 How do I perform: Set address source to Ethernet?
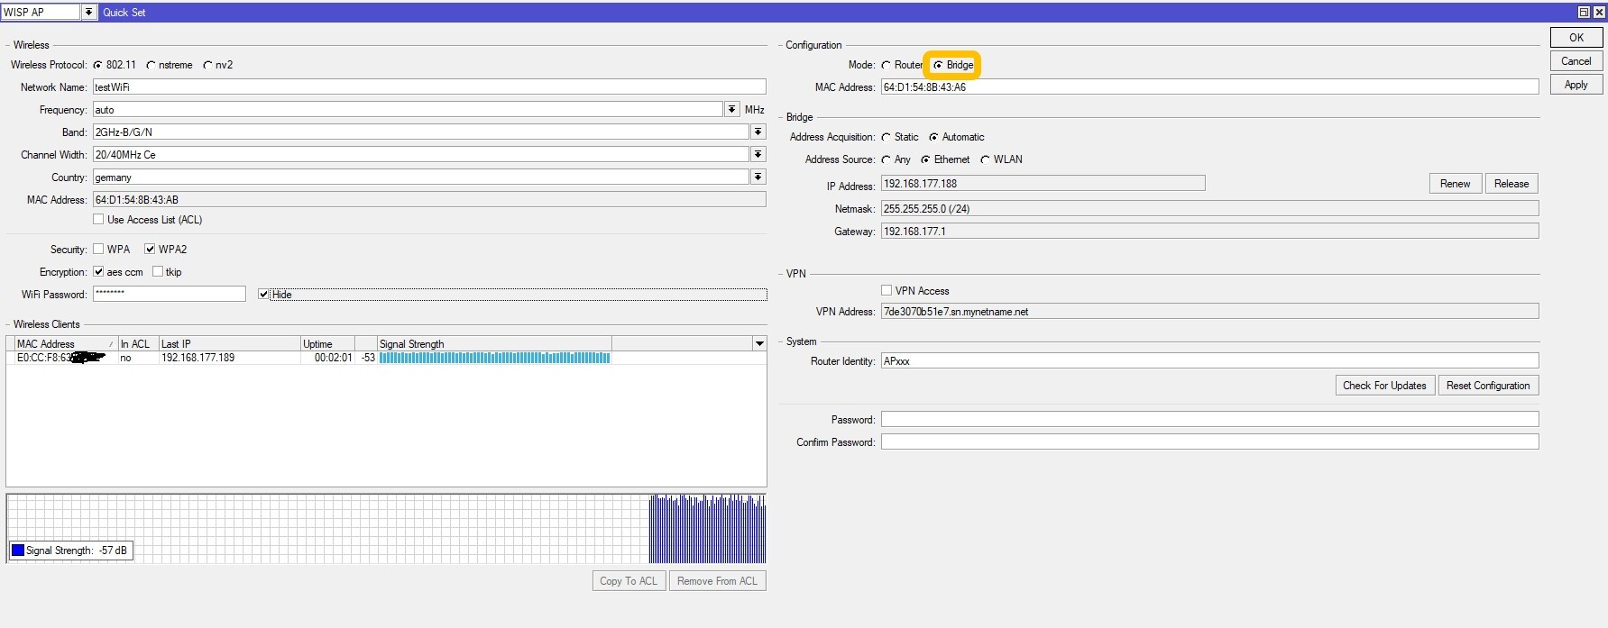click(925, 159)
